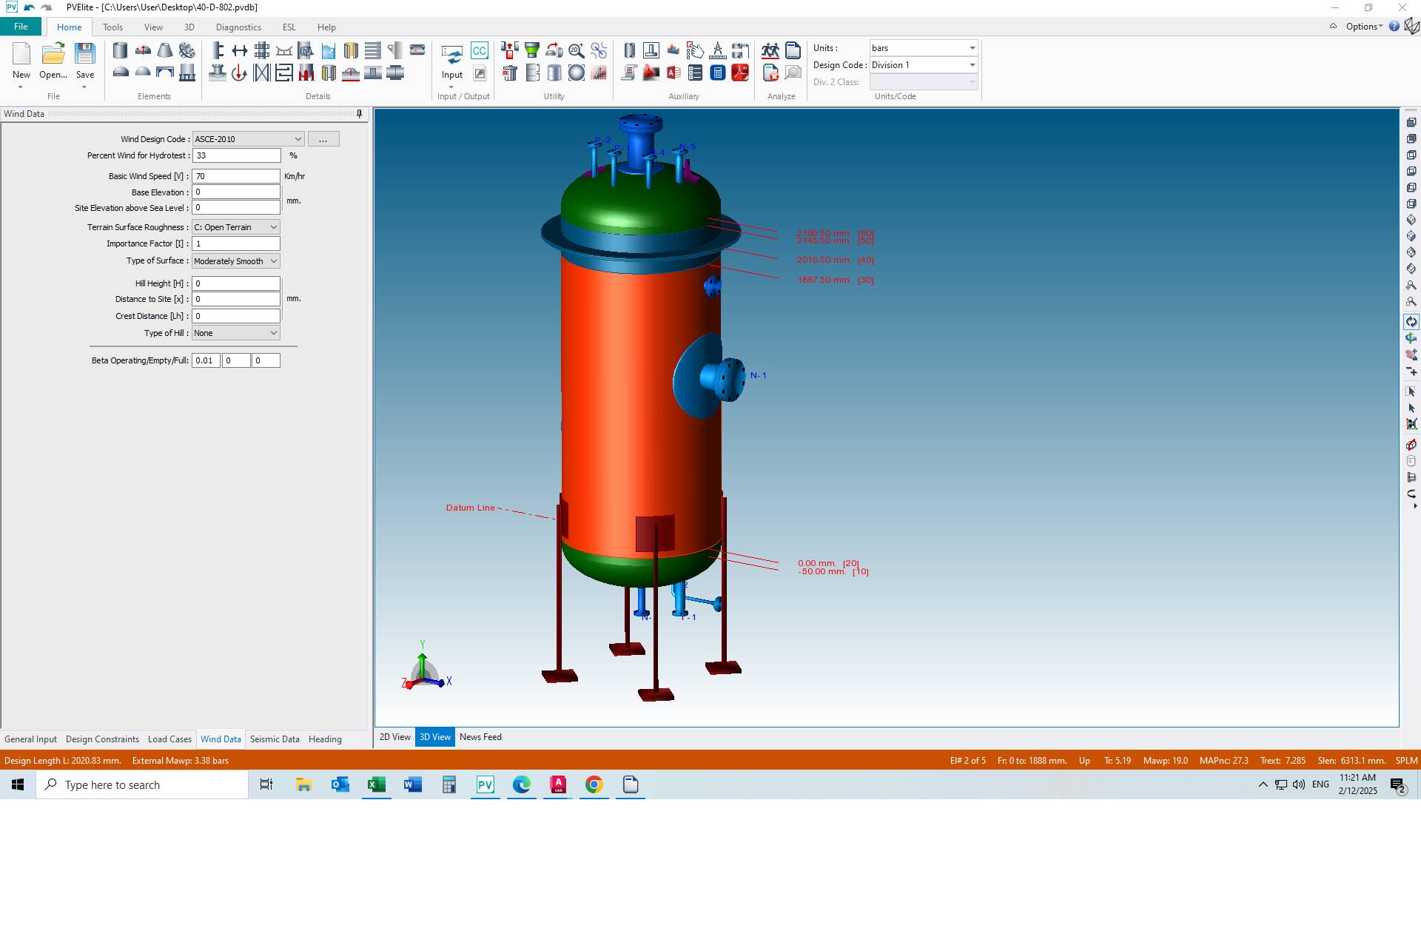Click the scroll report auxiliary icon

tap(629, 72)
